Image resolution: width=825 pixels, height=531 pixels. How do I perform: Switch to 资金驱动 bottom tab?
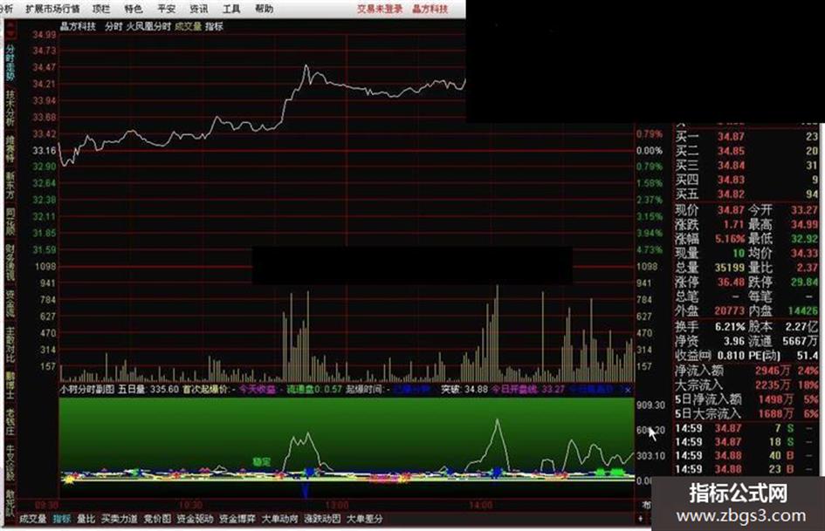tap(196, 519)
